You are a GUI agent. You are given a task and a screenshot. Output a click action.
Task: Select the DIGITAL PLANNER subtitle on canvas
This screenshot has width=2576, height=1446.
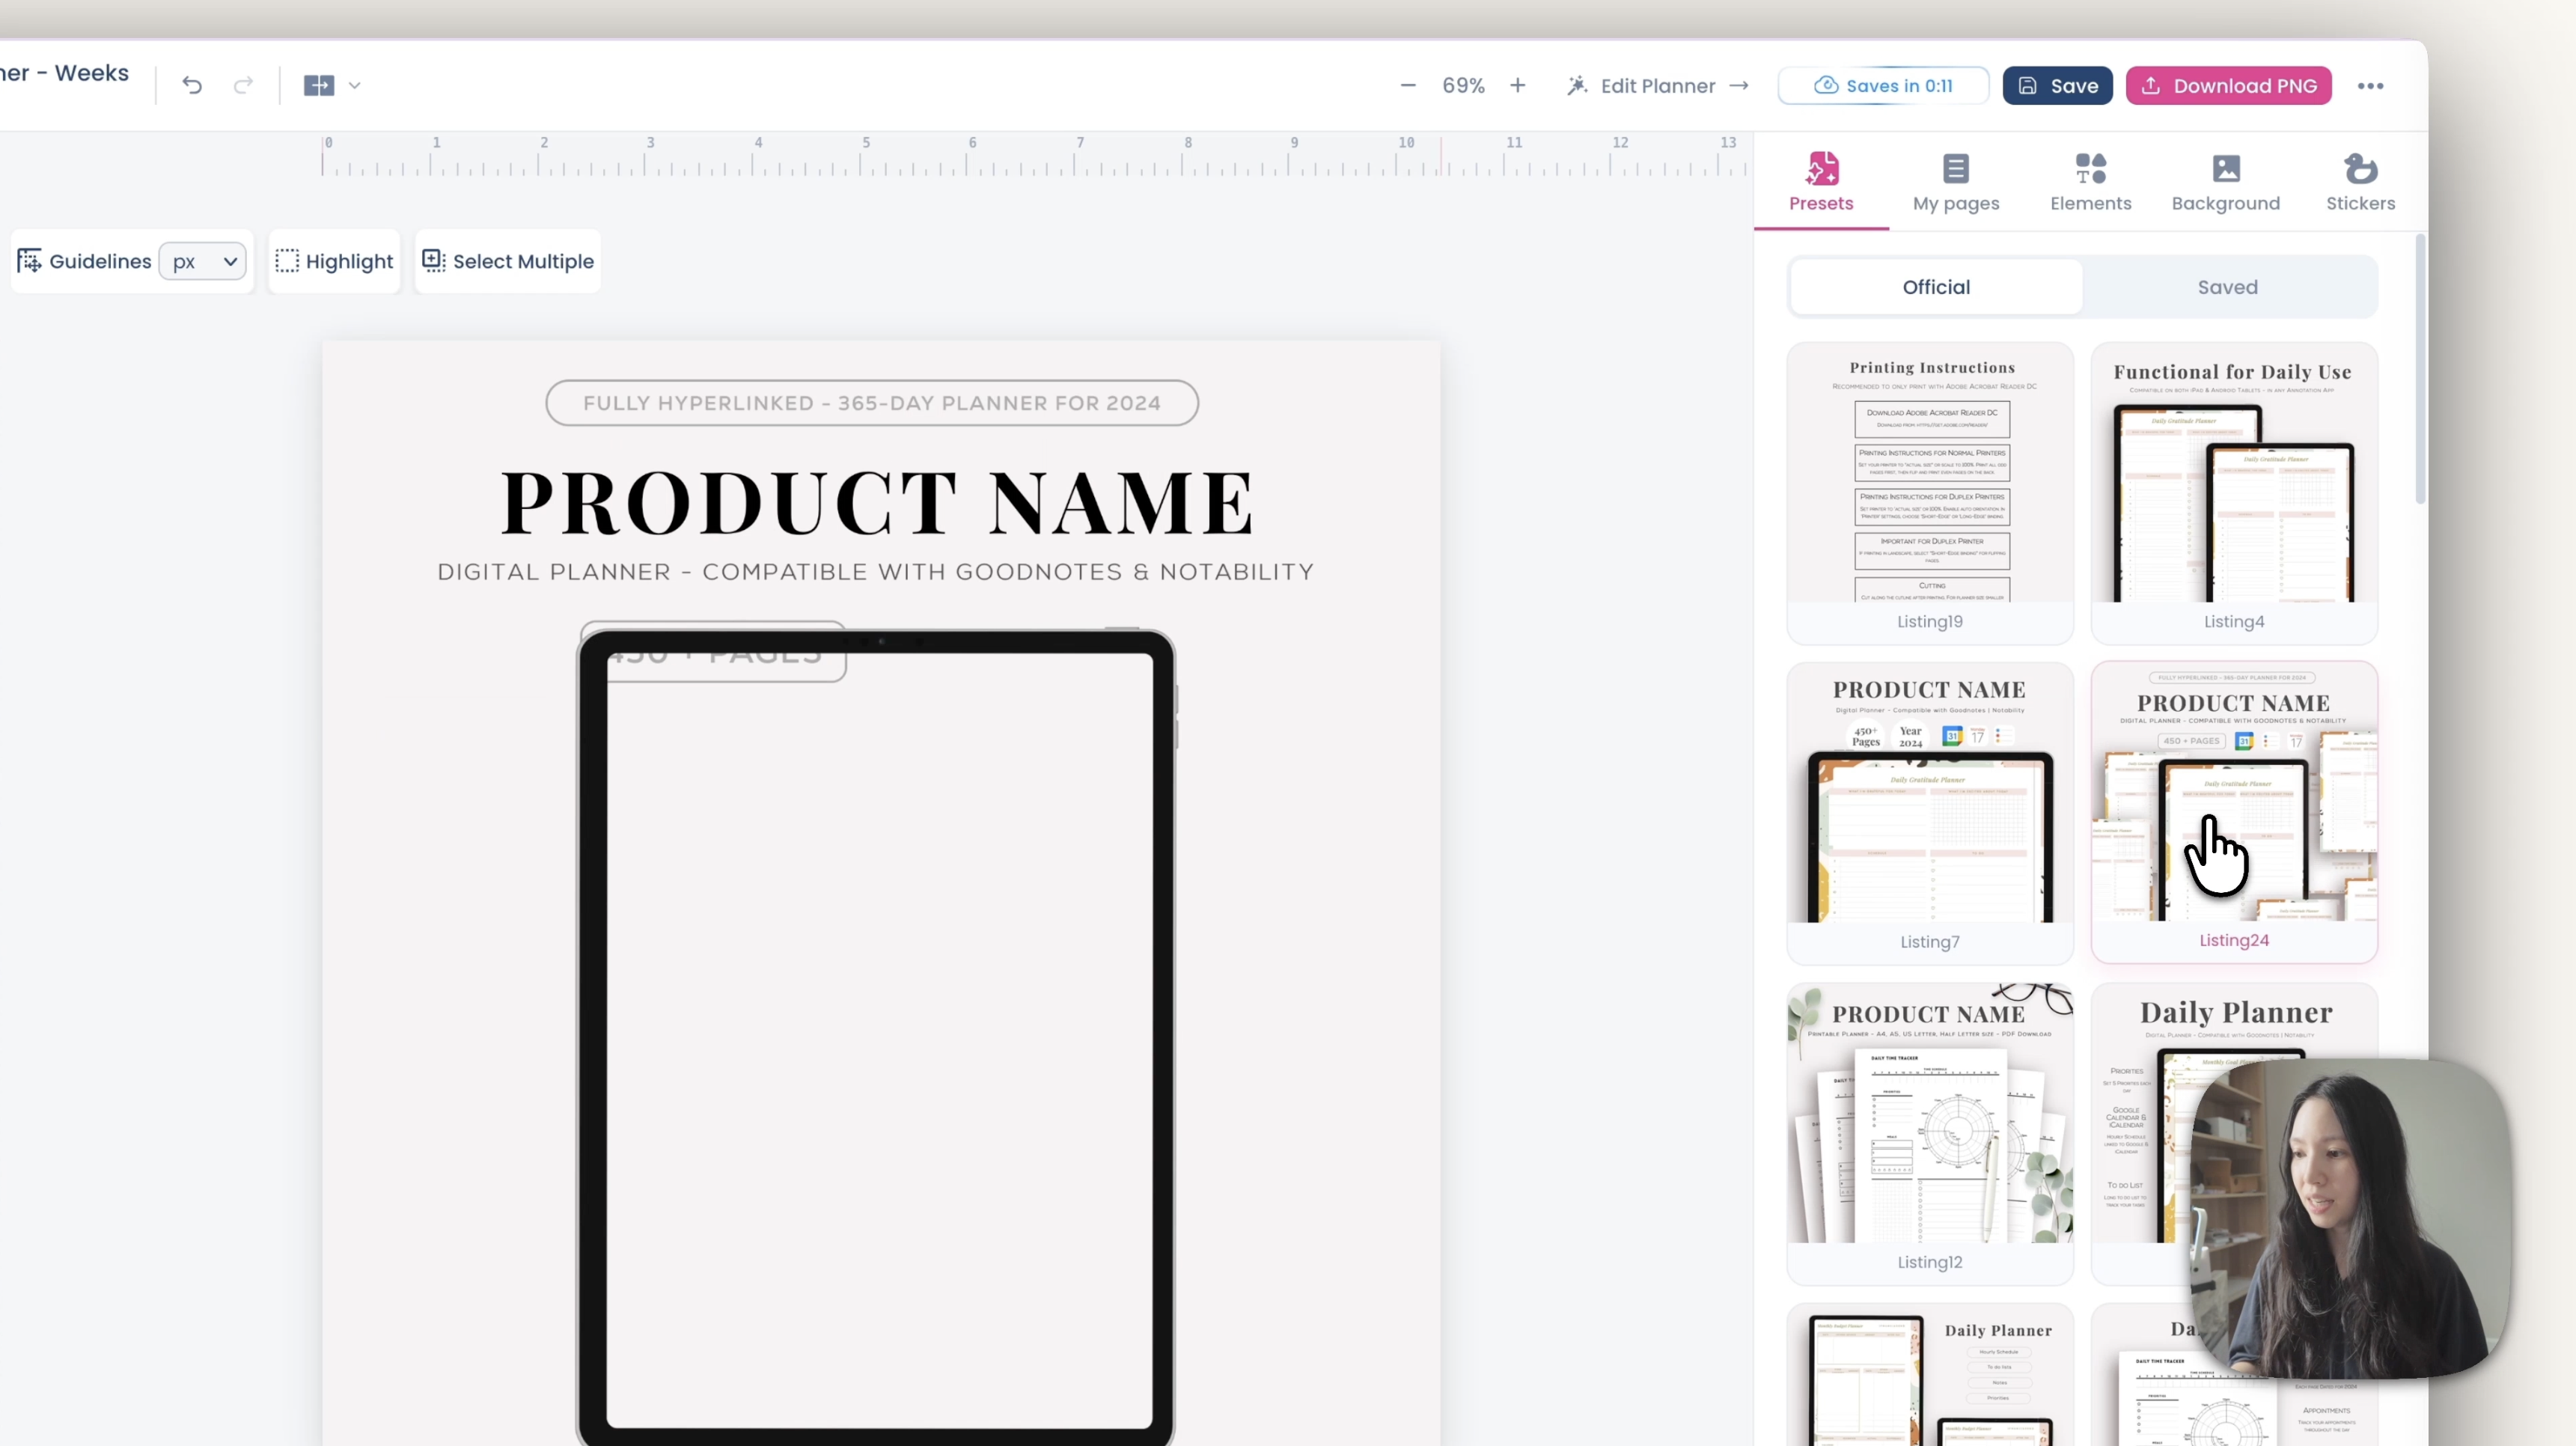[876, 572]
